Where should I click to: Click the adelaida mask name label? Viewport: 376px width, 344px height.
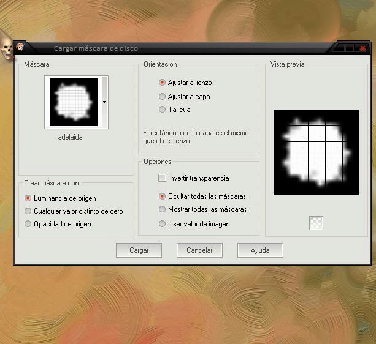click(71, 137)
